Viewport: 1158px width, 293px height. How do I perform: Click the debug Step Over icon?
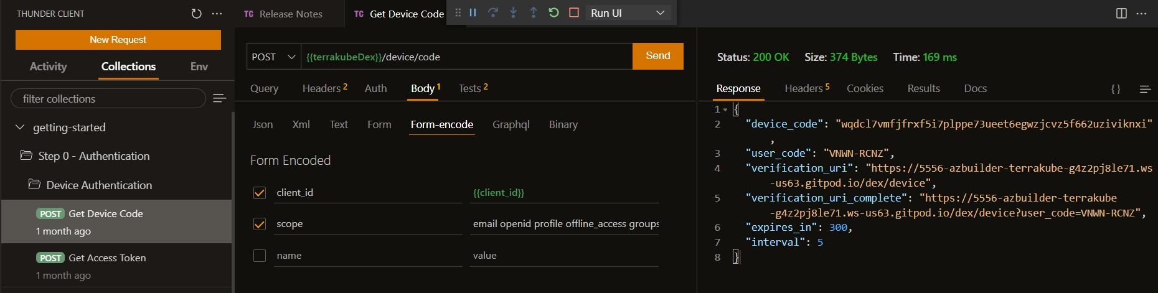point(493,12)
